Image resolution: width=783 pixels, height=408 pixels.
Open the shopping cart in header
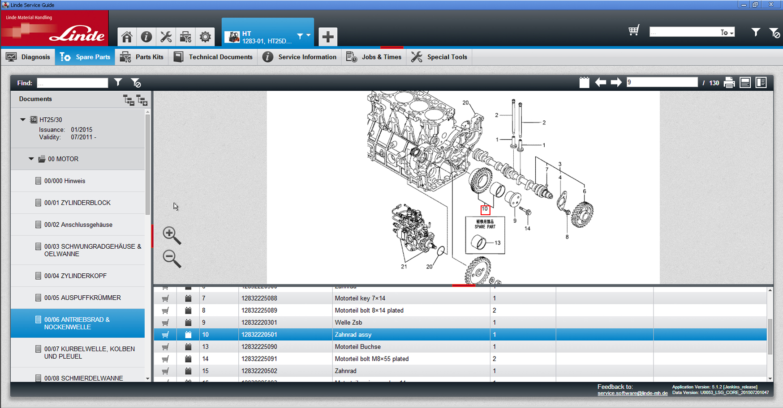[633, 31]
